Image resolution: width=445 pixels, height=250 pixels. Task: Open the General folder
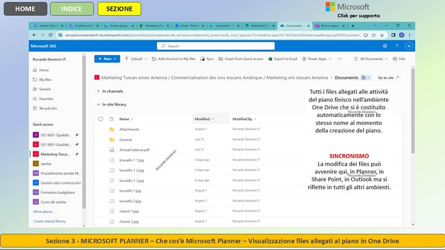tap(125, 140)
